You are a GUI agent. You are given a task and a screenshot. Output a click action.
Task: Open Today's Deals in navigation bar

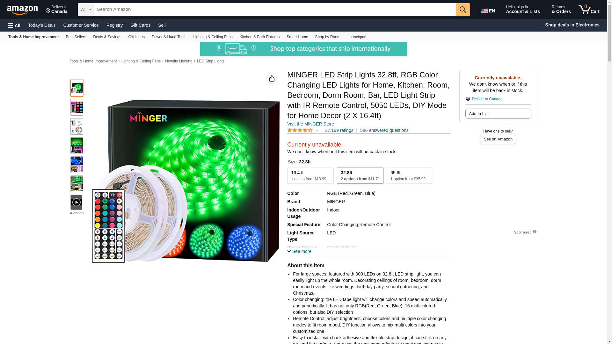click(42, 25)
